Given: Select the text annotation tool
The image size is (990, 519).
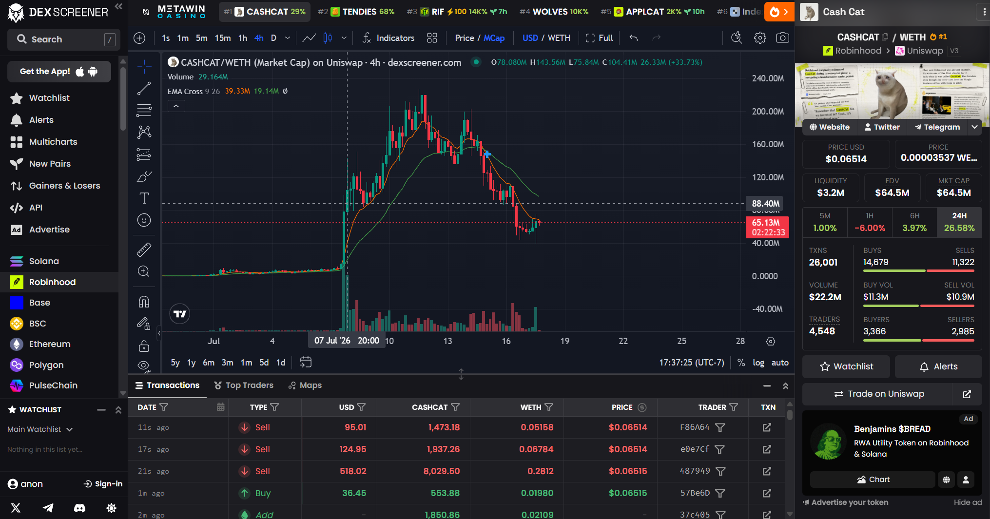Looking at the screenshot, I should 144,198.
